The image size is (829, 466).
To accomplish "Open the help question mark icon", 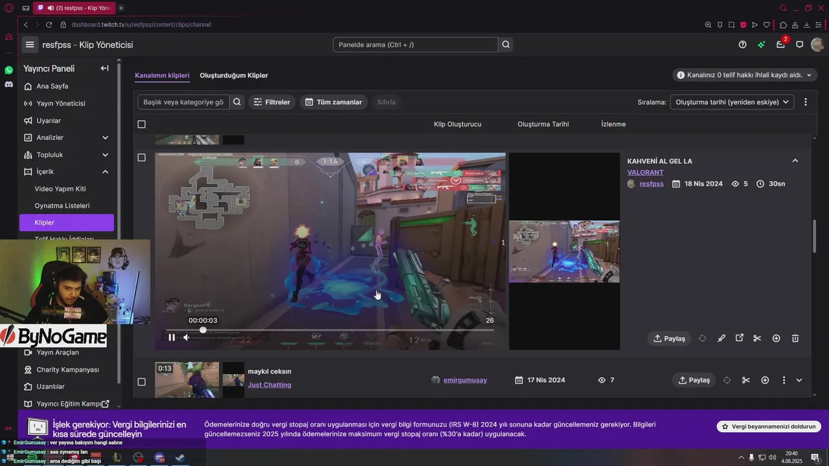I will pyautogui.click(x=743, y=45).
